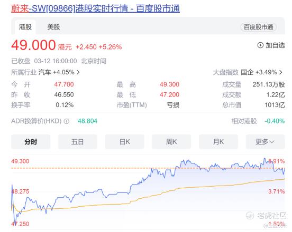Add stock to watchlist via 加自选
The image size is (292, 232).
coord(271,45)
